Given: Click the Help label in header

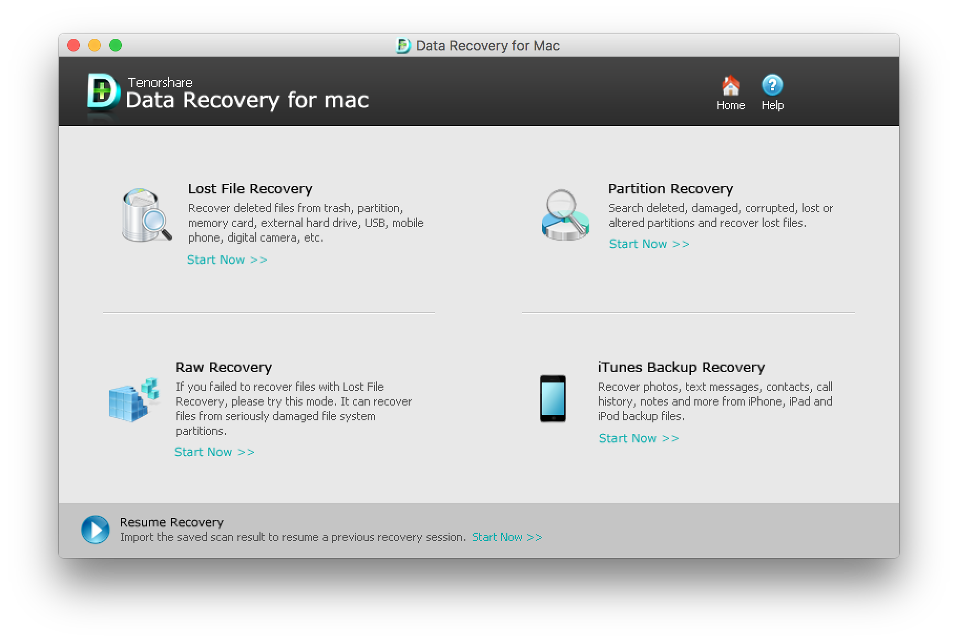Looking at the screenshot, I should pos(773,105).
